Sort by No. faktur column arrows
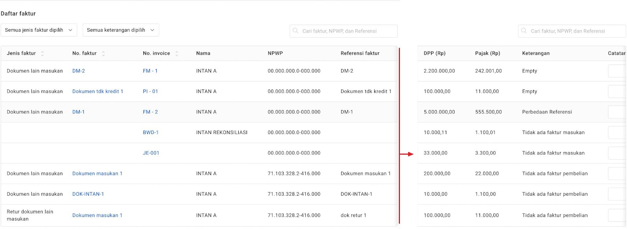This screenshot has width=627, height=229. [103, 53]
